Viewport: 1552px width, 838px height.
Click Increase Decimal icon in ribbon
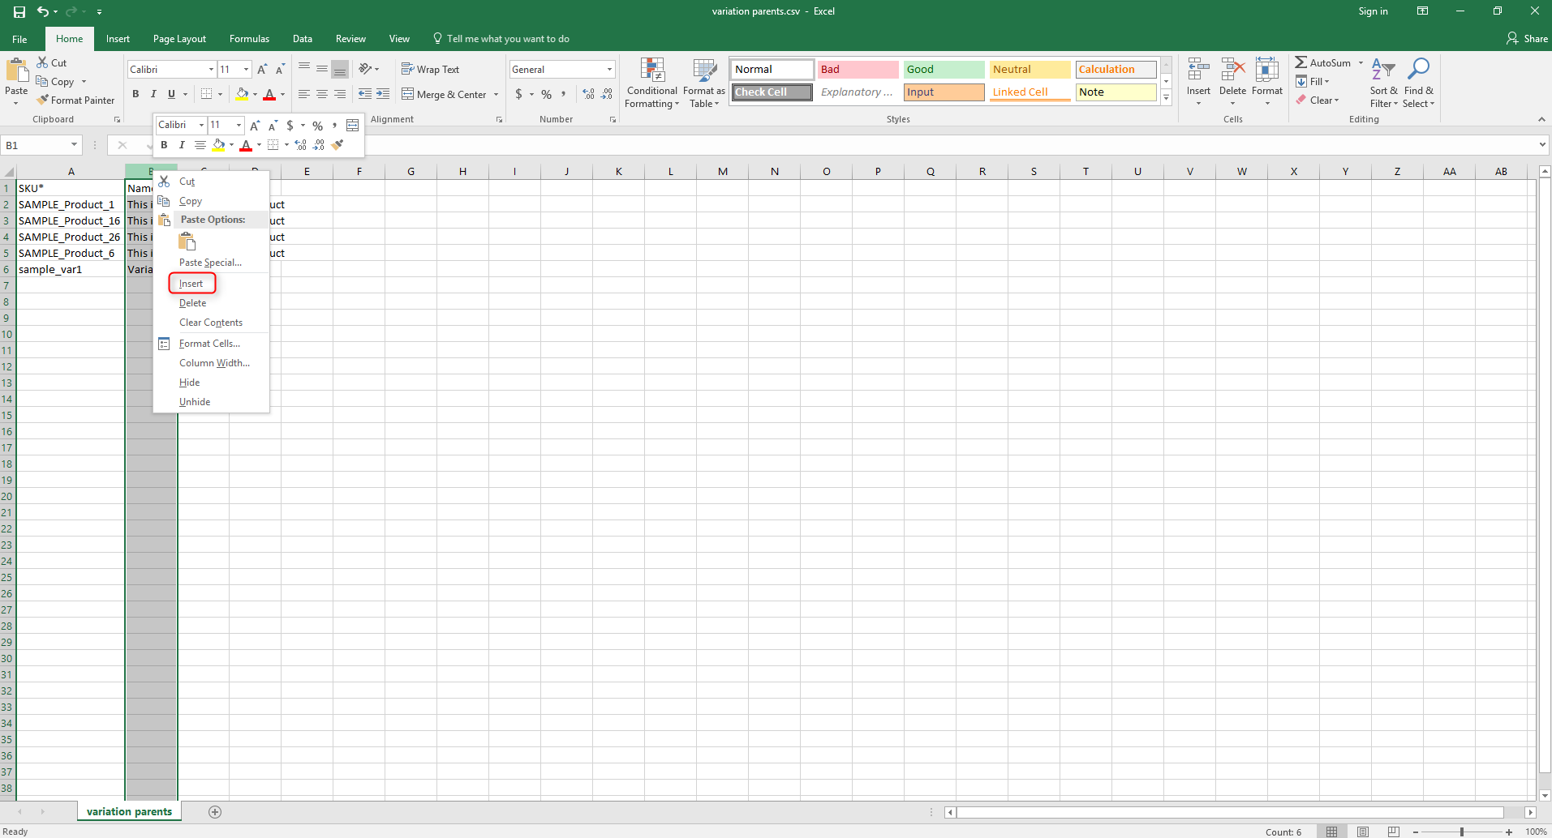pyautogui.click(x=589, y=95)
